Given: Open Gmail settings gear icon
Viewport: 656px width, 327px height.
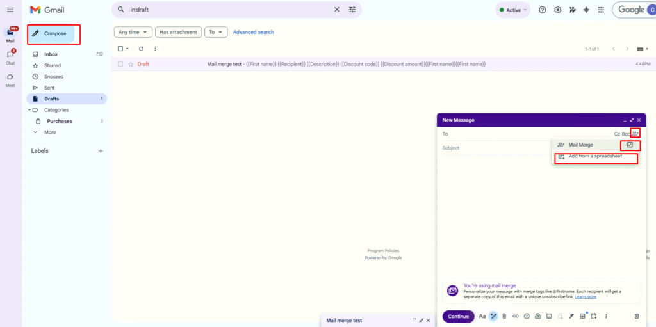Looking at the screenshot, I should click(557, 10).
